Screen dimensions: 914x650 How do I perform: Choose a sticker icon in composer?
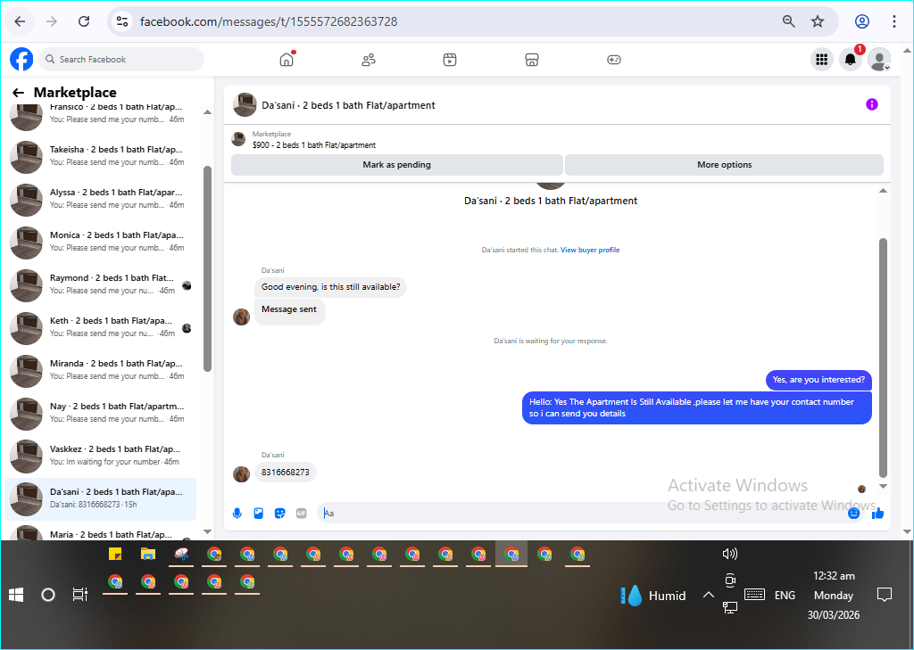tap(279, 513)
